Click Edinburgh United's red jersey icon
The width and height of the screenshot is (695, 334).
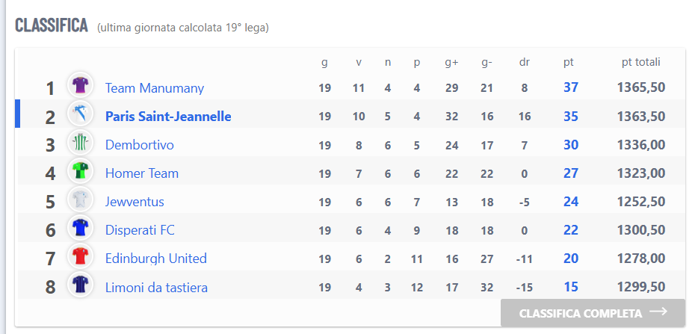coord(80,256)
